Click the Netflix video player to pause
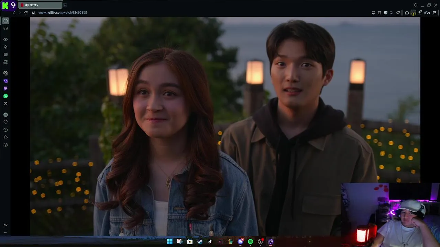 (x=225, y=126)
